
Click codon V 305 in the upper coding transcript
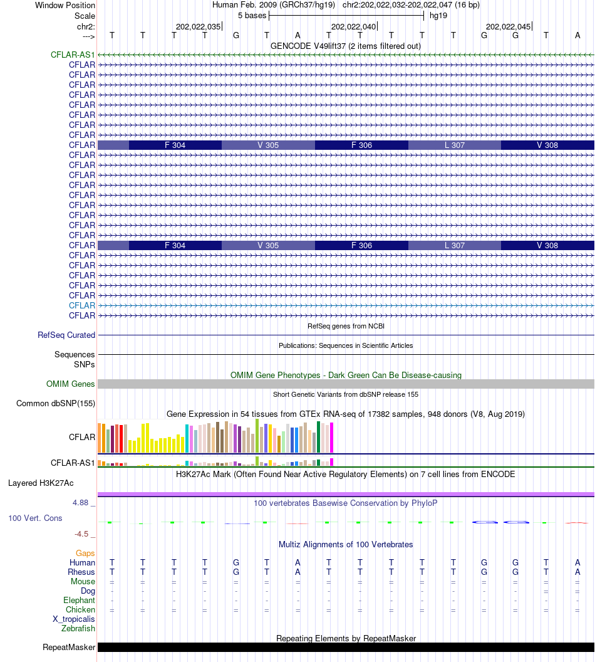pyautogui.click(x=268, y=145)
